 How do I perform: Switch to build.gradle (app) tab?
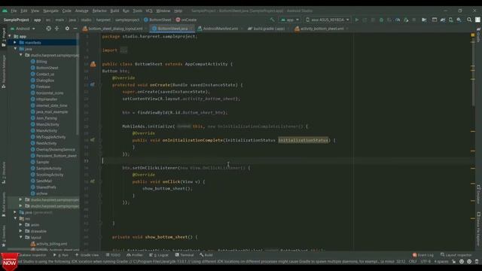(x=269, y=29)
